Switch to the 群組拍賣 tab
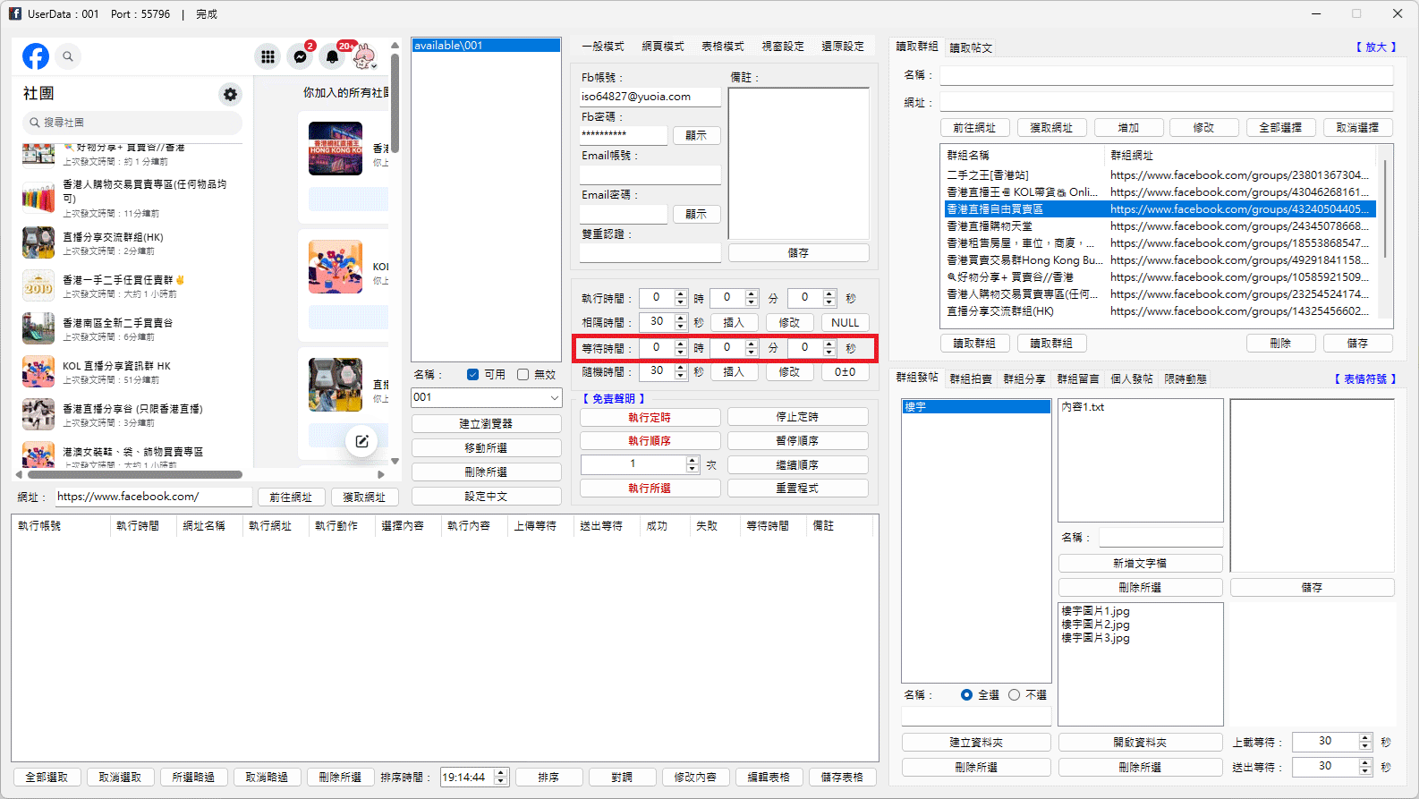 971,379
